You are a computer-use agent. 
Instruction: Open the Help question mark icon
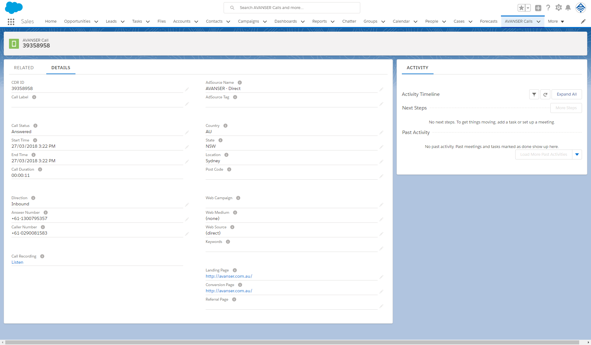pos(548,7)
